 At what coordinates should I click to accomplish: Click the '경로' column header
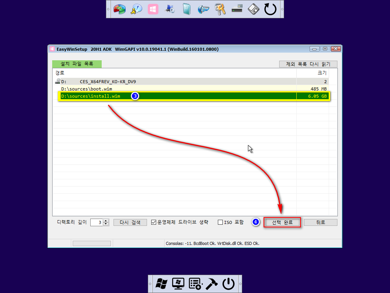174,73
